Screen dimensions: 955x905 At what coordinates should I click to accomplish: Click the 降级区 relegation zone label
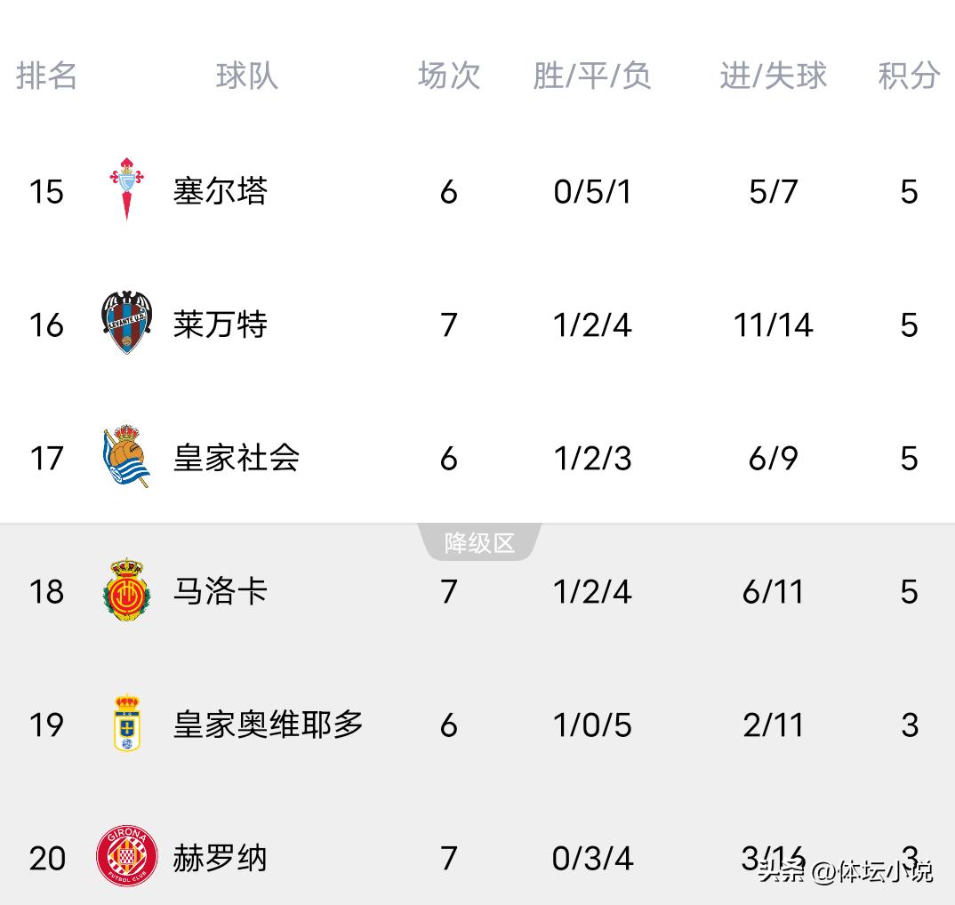479,543
